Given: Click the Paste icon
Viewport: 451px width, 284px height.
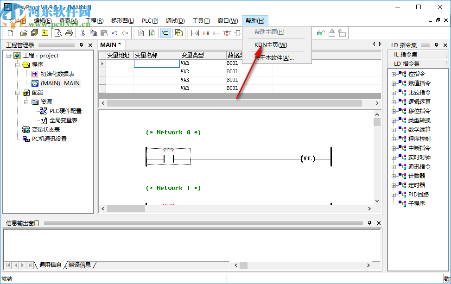Looking at the screenshot, I should (104, 33).
